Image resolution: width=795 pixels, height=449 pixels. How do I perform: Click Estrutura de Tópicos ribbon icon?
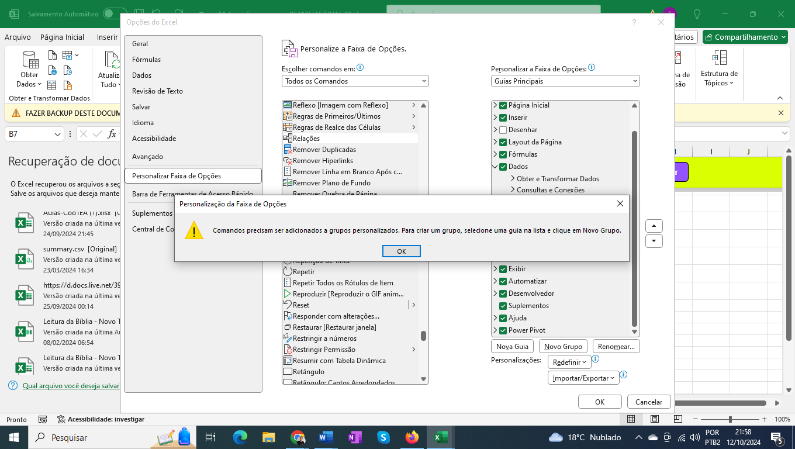click(x=719, y=68)
